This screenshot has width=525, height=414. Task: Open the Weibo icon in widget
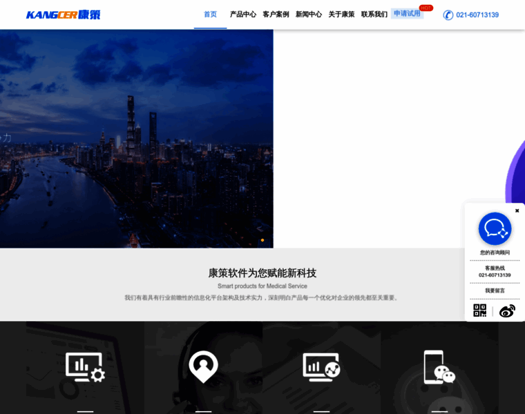pyautogui.click(x=507, y=311)
